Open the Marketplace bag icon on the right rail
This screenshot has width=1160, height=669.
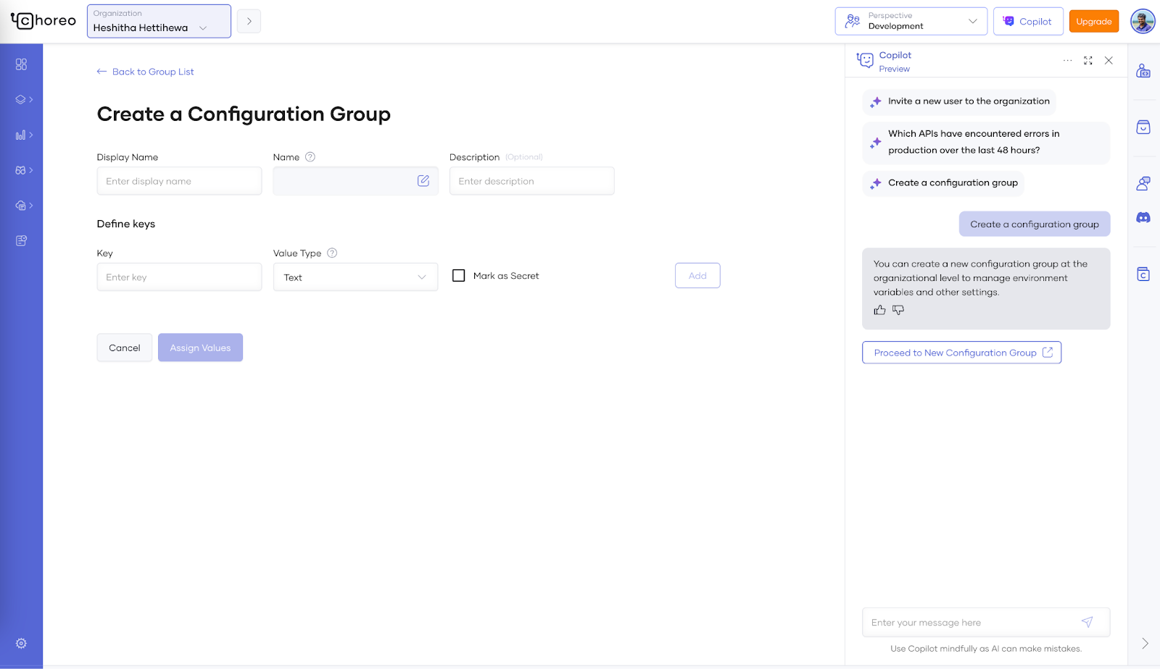point(1143,127)
